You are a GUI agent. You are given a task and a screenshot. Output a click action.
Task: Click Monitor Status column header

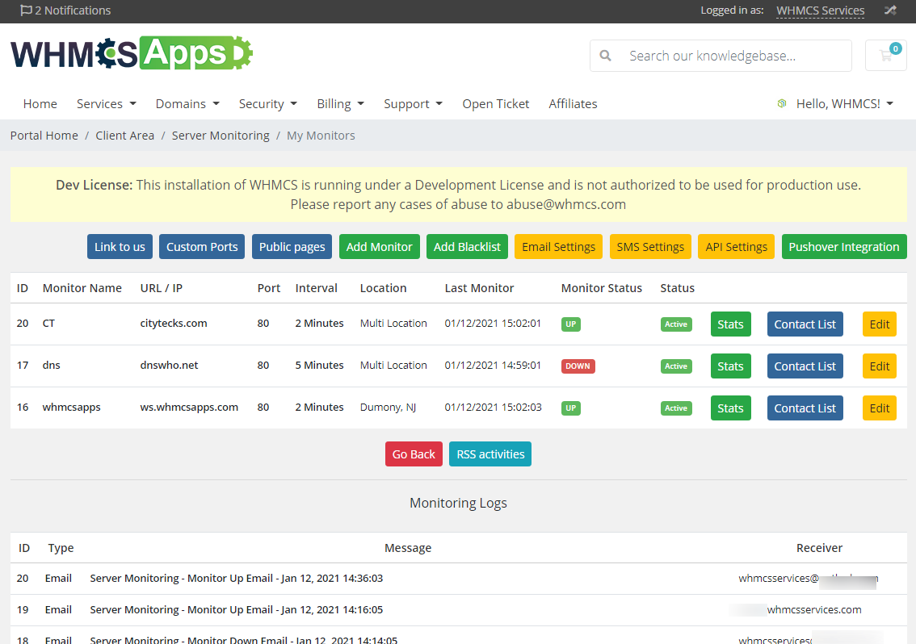click(x=601, y=288)
